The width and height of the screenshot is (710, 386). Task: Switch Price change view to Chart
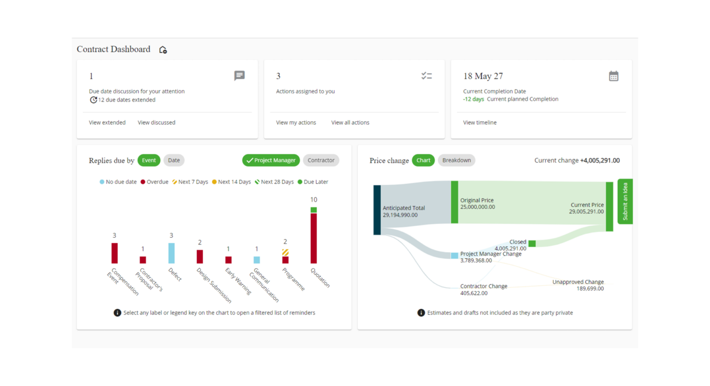click(x=423, y=160)
